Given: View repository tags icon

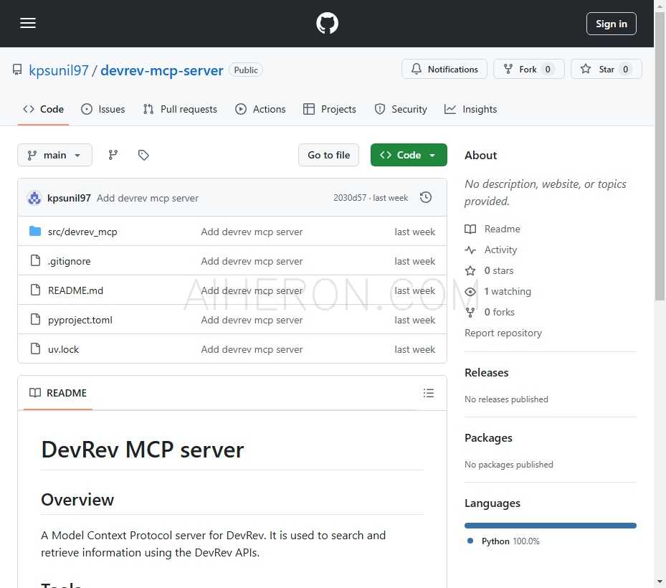Looking at the screenshot, I should [143, 155].
